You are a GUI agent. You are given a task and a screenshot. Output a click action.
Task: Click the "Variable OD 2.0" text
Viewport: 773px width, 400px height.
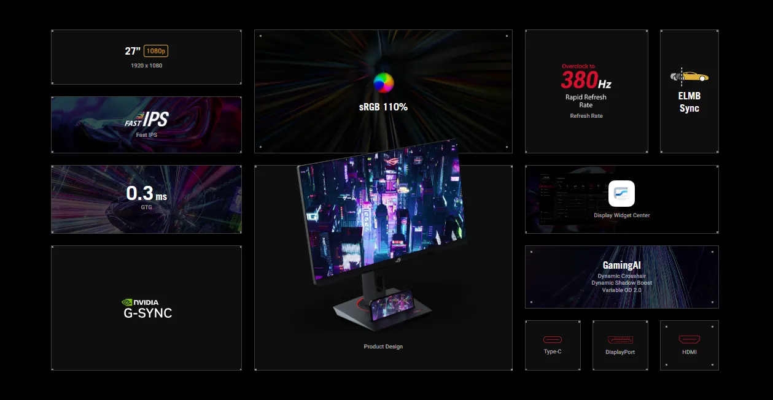[x=621, y=290]
